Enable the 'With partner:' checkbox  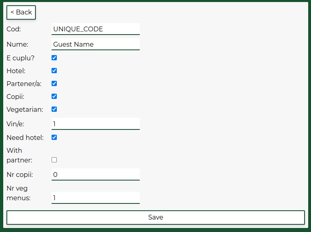pyautogui.click(x=54, y=160)
